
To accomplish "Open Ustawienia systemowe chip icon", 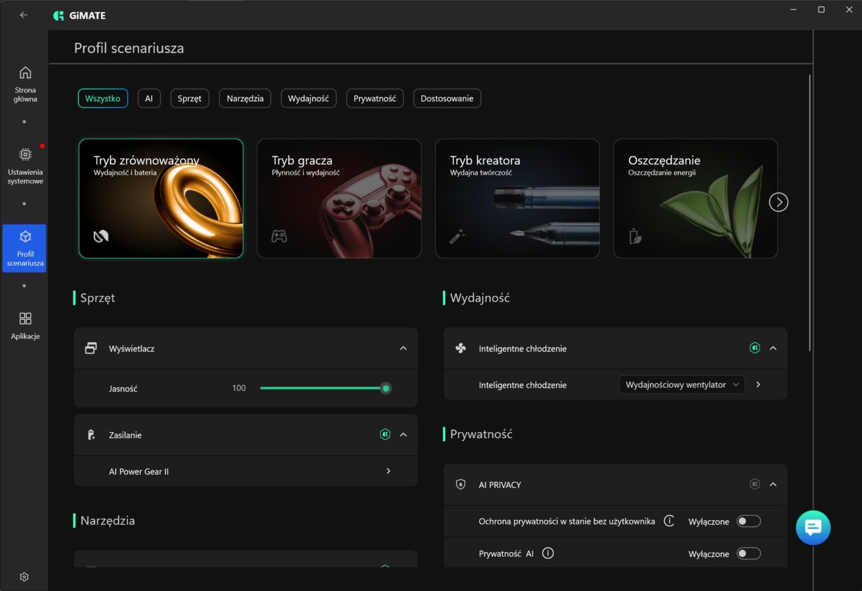I will pyautogui.click(x=25, y=154).
